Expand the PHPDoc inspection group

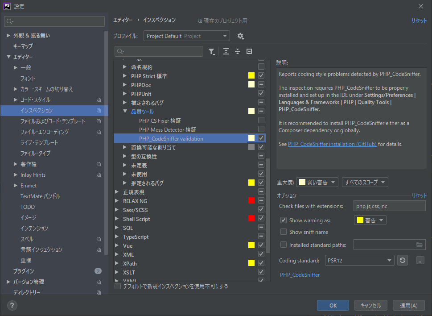pos(125,85)
